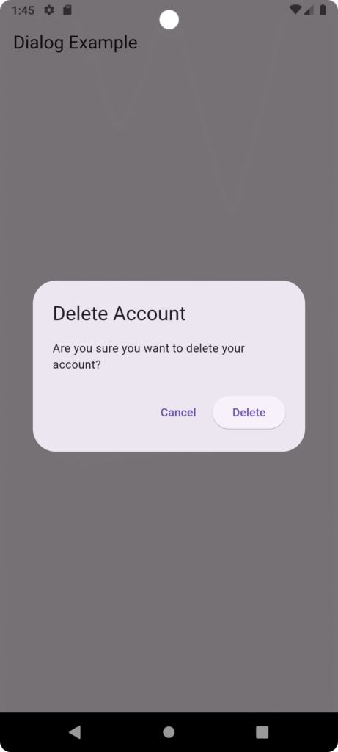Tap the 1:45 clock in status bar
The height and width of the screenshot is (752, 338).
pos(23,10)
